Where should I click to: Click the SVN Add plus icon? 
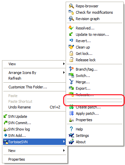[6, 135]
